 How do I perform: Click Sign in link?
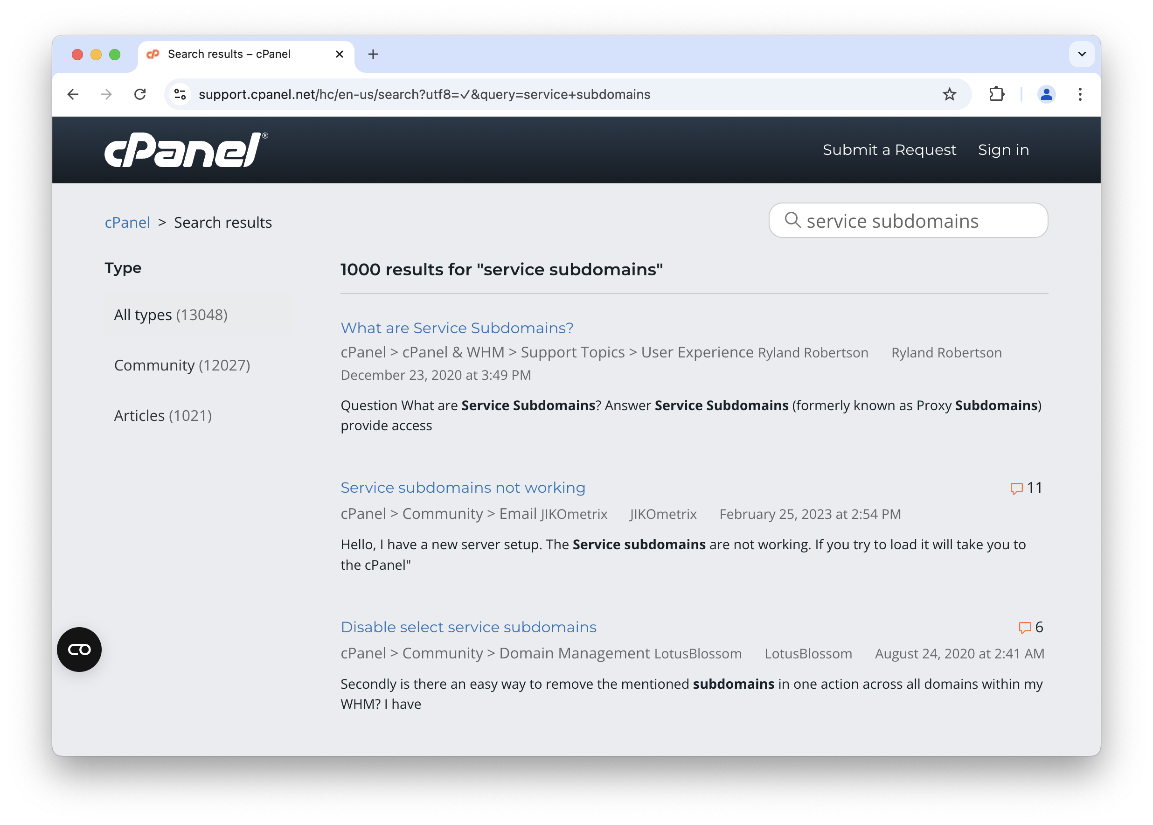pos(1003,150)
